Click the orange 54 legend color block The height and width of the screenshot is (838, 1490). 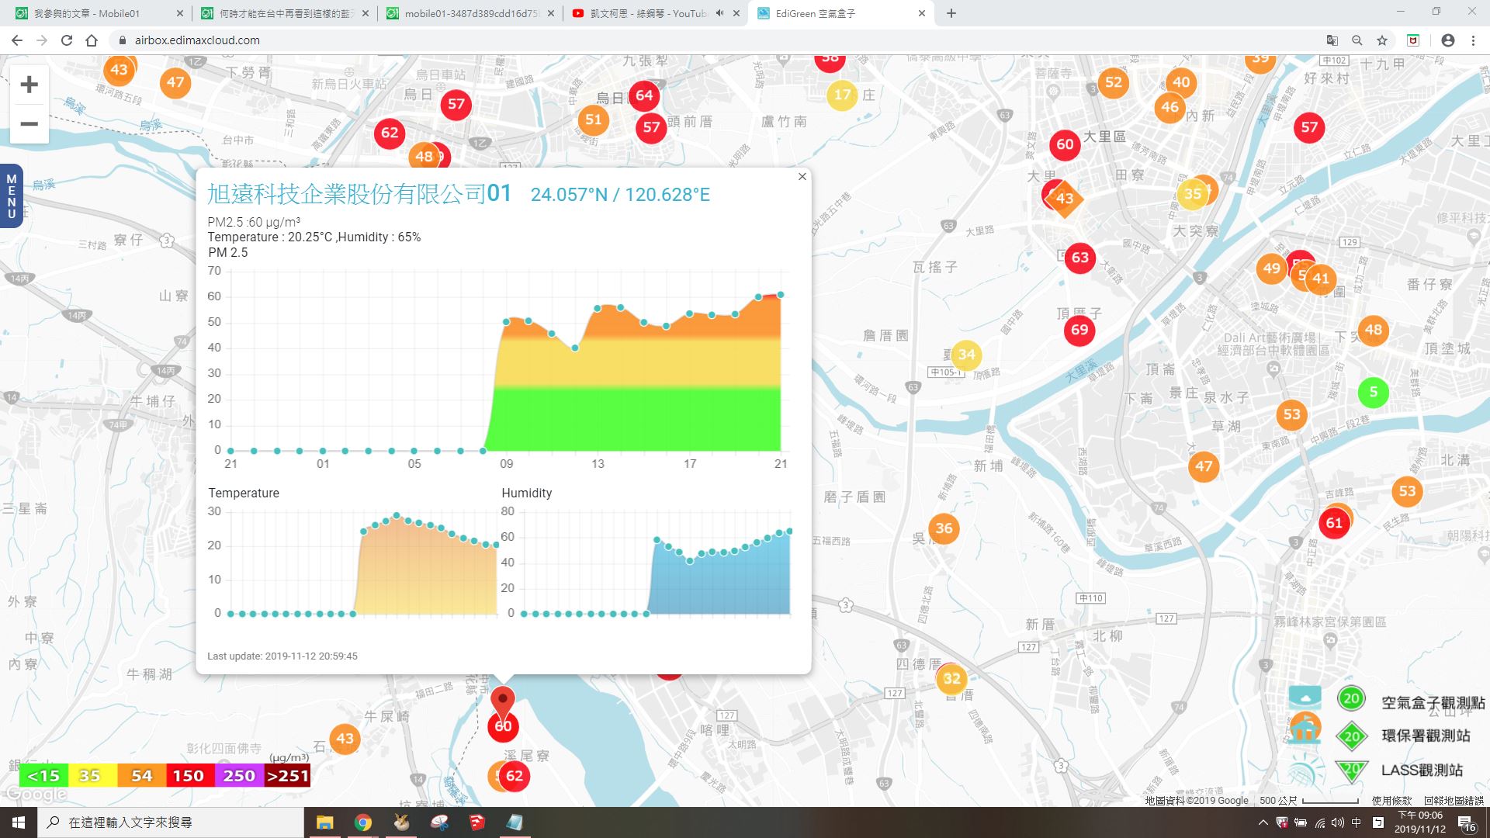point(142,776)
